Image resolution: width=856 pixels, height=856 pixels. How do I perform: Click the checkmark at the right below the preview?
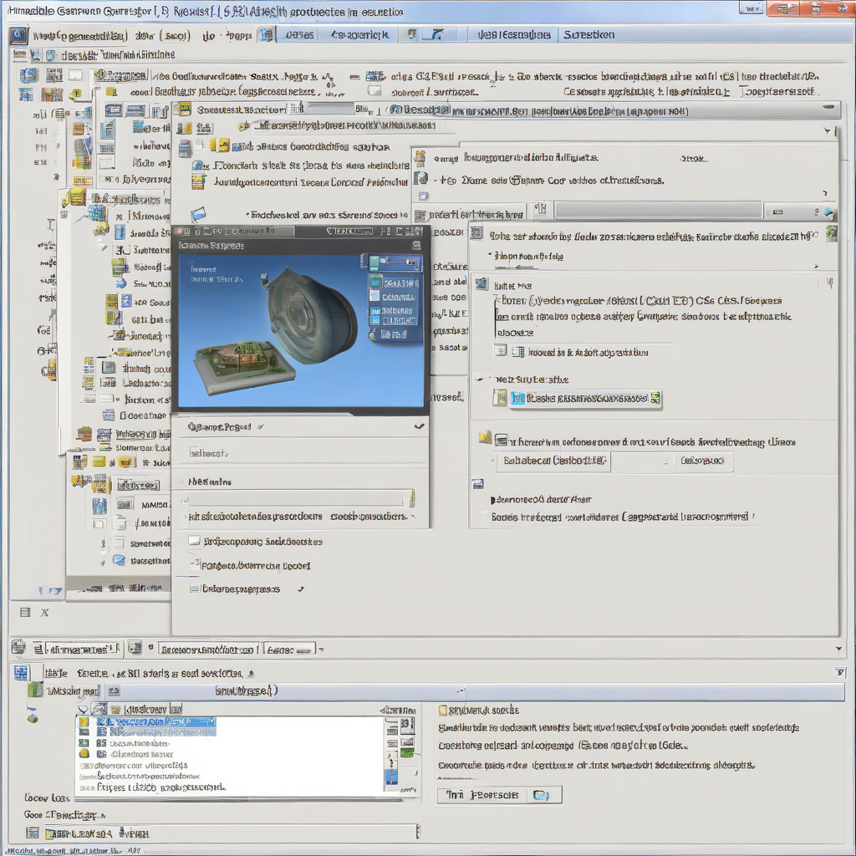[x=420, y=425]
